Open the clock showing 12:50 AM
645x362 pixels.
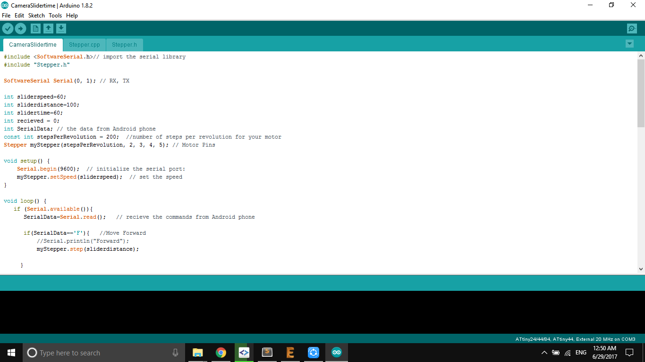coord(604,353)
